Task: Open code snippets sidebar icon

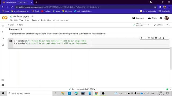Action: pyautogui.click(x=3, y=38)
